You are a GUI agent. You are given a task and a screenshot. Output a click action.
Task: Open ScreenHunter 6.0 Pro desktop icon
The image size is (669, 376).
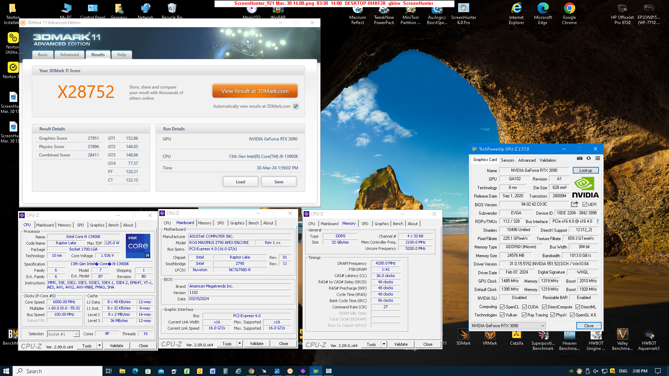click(463, 14)
